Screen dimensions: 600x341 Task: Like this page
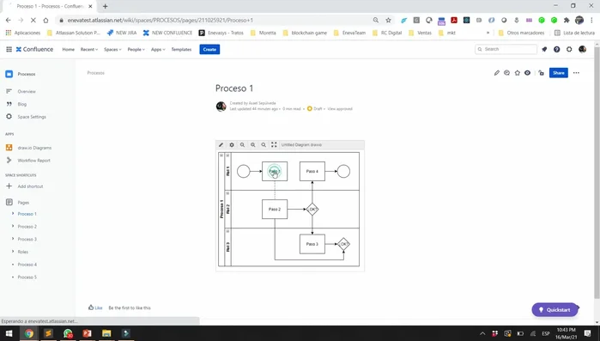(95, 308)
